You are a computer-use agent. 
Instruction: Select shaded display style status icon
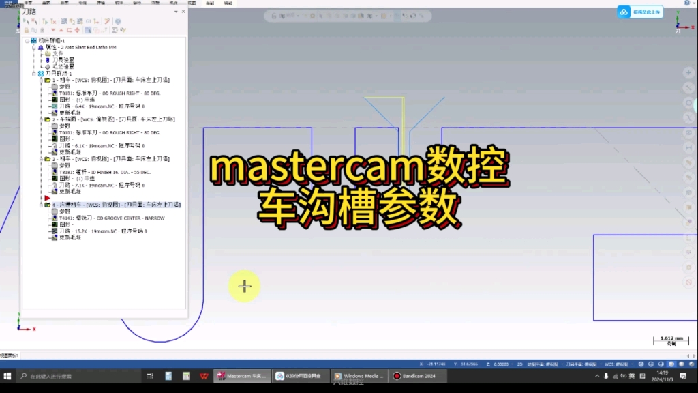(671, 364)
